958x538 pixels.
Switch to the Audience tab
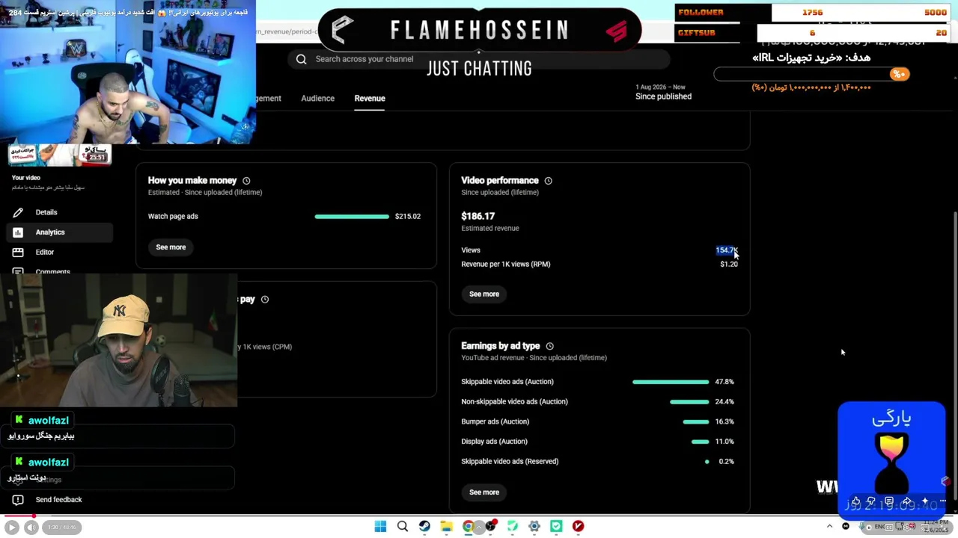[317, 98]
